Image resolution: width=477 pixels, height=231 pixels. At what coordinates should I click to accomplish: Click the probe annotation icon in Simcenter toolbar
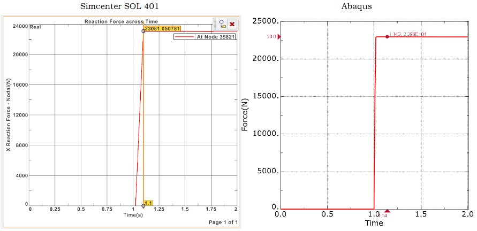tap(222, 24)
